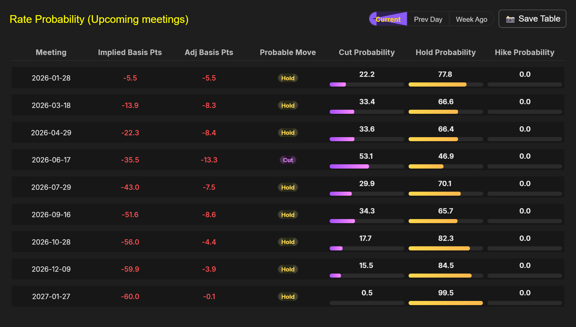Click the purple cut probability bar for 2026-06-17
Viewport: 576px width, 327px height.
(349, 166)
